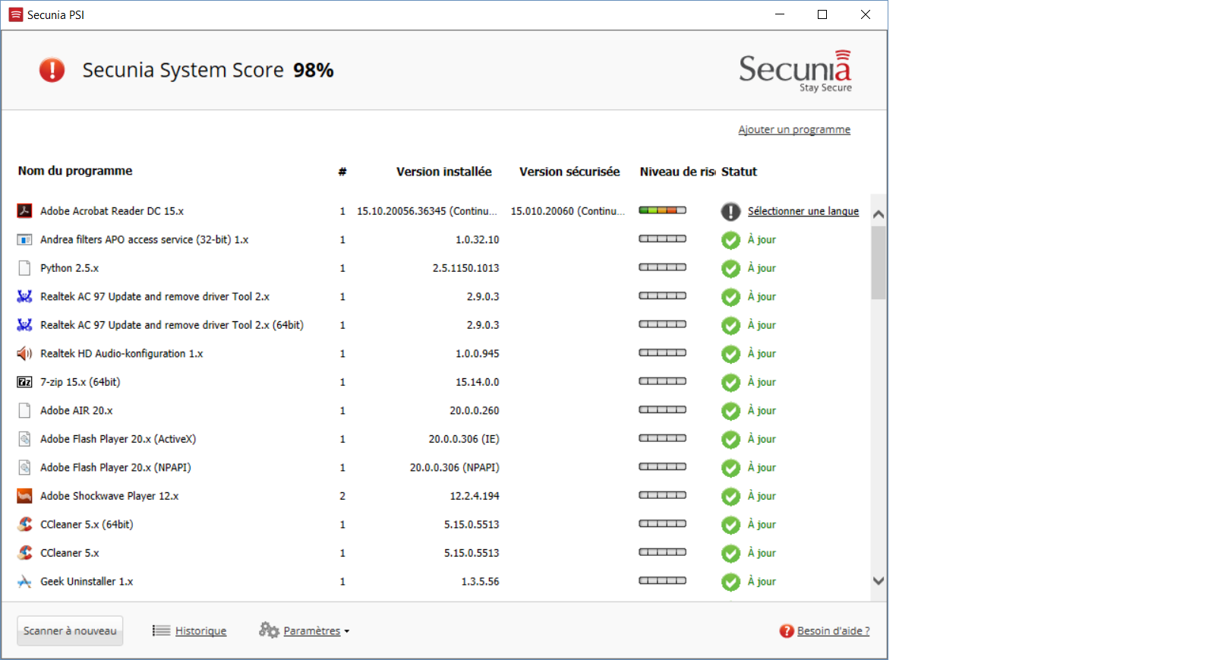Click the green check for Geek Uninstaller
Viewport: 1224px width, 660px height.
pos(730,582)
